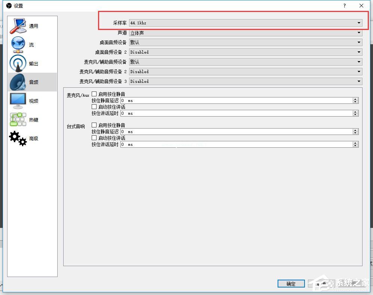The width and height of the screenshot is (373, 295).
Task: Click the 台式音响 按住讲话延时 input field
Action: (x=236, y=144)
